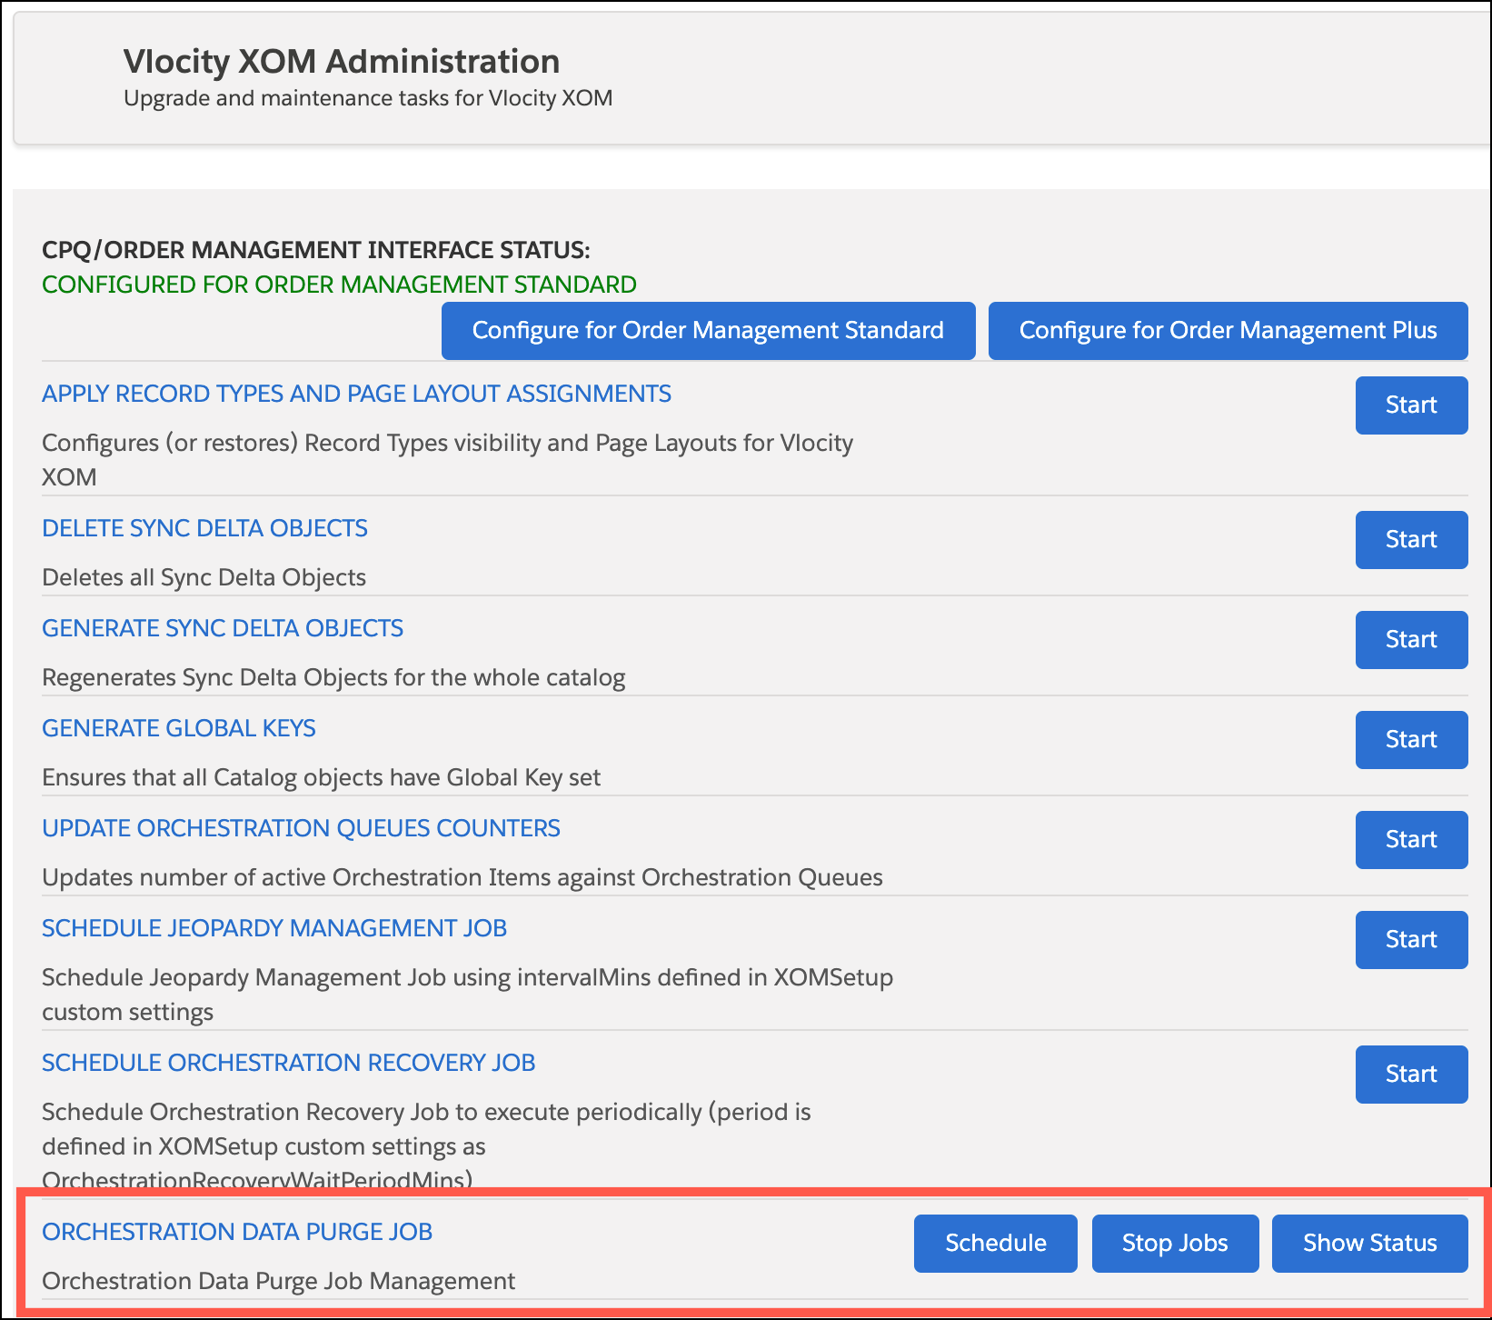Image resolution: width=1492 pixels, height=1320 pixels.
Task: Click Configure for Order Management Plus button
Action: 1228,331
